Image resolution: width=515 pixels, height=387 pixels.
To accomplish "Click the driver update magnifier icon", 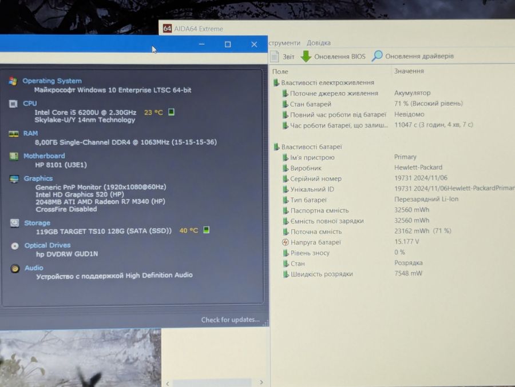I will tap(377, 56).
